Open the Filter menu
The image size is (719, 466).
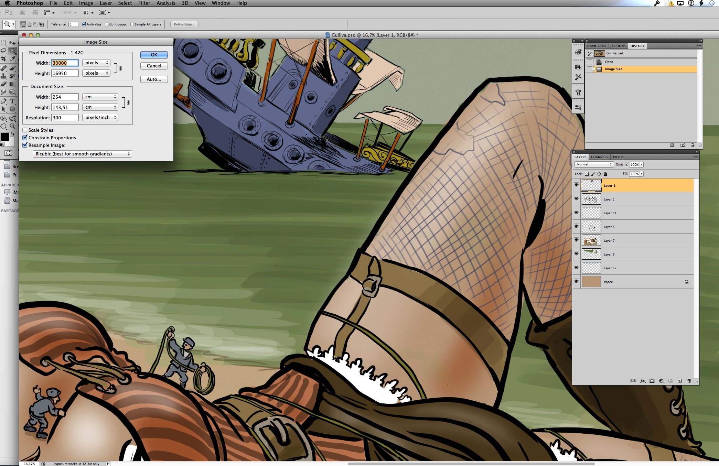[144, 3]
